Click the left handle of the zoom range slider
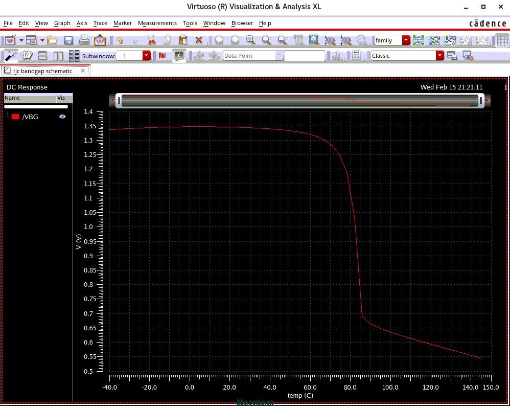The width and height of the screenshot is (510, 408). point(119,101)
